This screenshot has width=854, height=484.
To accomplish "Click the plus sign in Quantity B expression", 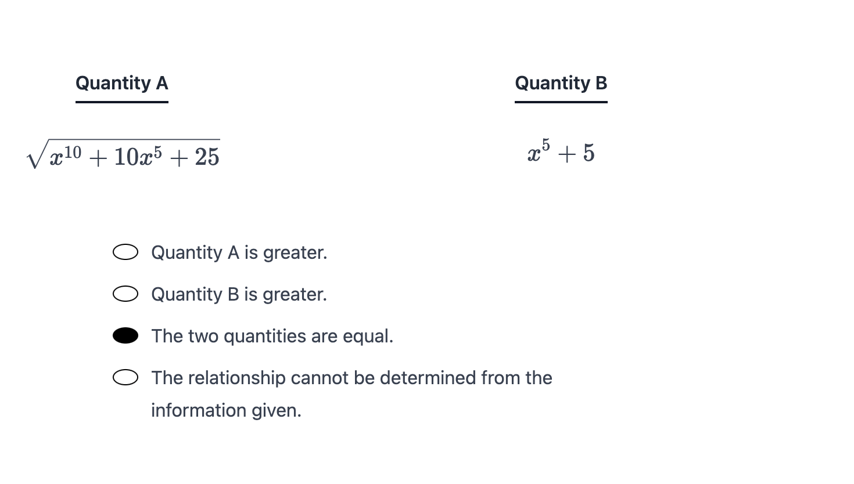I will click(566, 154).
